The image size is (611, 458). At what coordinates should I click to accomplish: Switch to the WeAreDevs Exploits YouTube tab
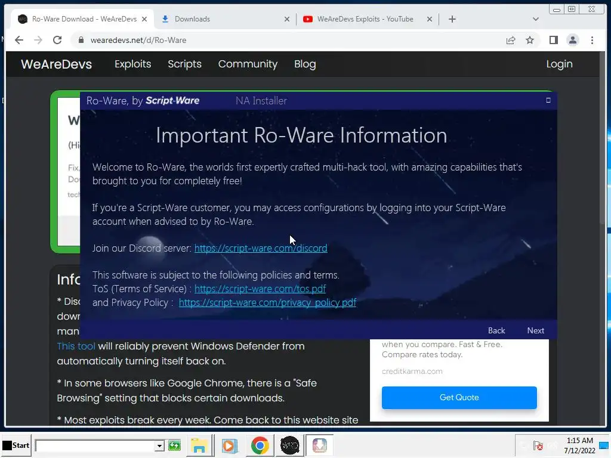(x=368, y=19)
